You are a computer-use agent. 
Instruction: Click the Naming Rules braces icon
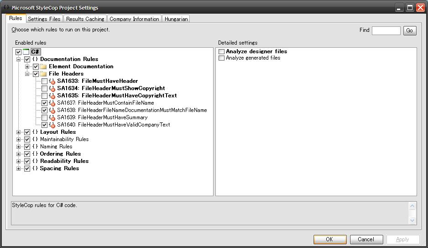point(35,147)
